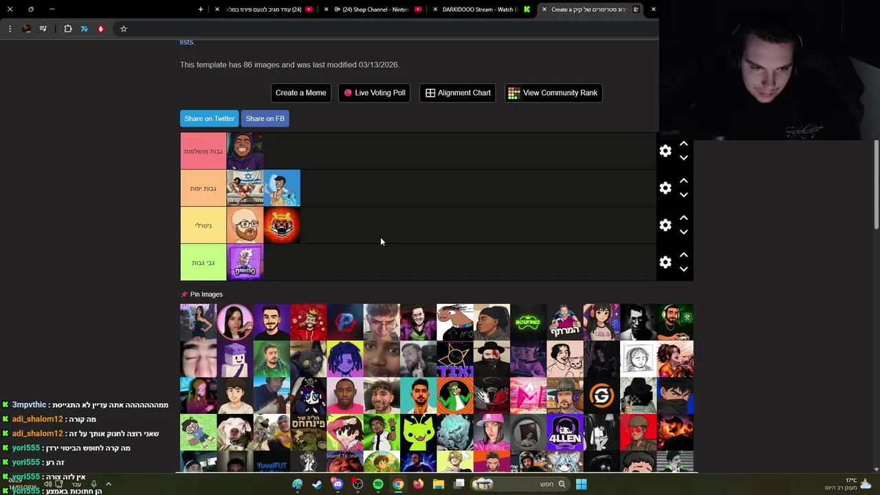Open OBS Studio from the taskbar
The width and height of the screenshot is (880, 495).
[357, 484]
